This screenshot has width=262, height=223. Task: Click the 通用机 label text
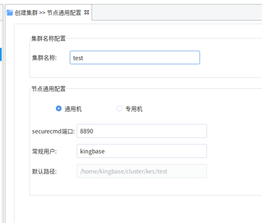pos(73,109)
